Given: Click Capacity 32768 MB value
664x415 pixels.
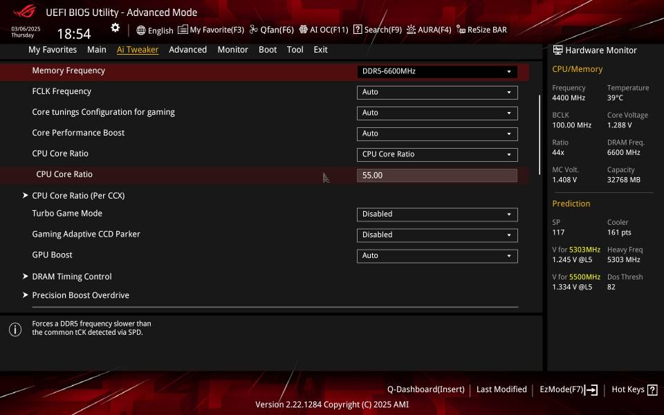Looking at the screenshot, I should point(624,180).
